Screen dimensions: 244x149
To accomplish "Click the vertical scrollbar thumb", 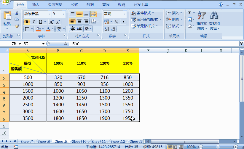I will point(242,78).
